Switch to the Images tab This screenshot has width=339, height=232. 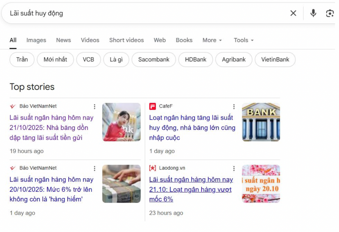click(36, 40)
